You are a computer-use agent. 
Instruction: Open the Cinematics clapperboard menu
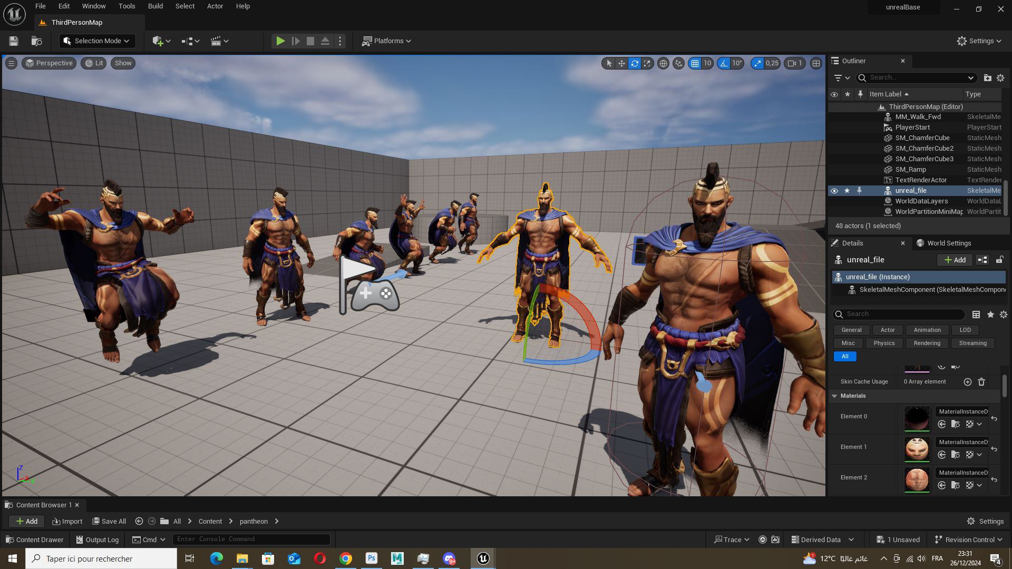pos(219,41)
